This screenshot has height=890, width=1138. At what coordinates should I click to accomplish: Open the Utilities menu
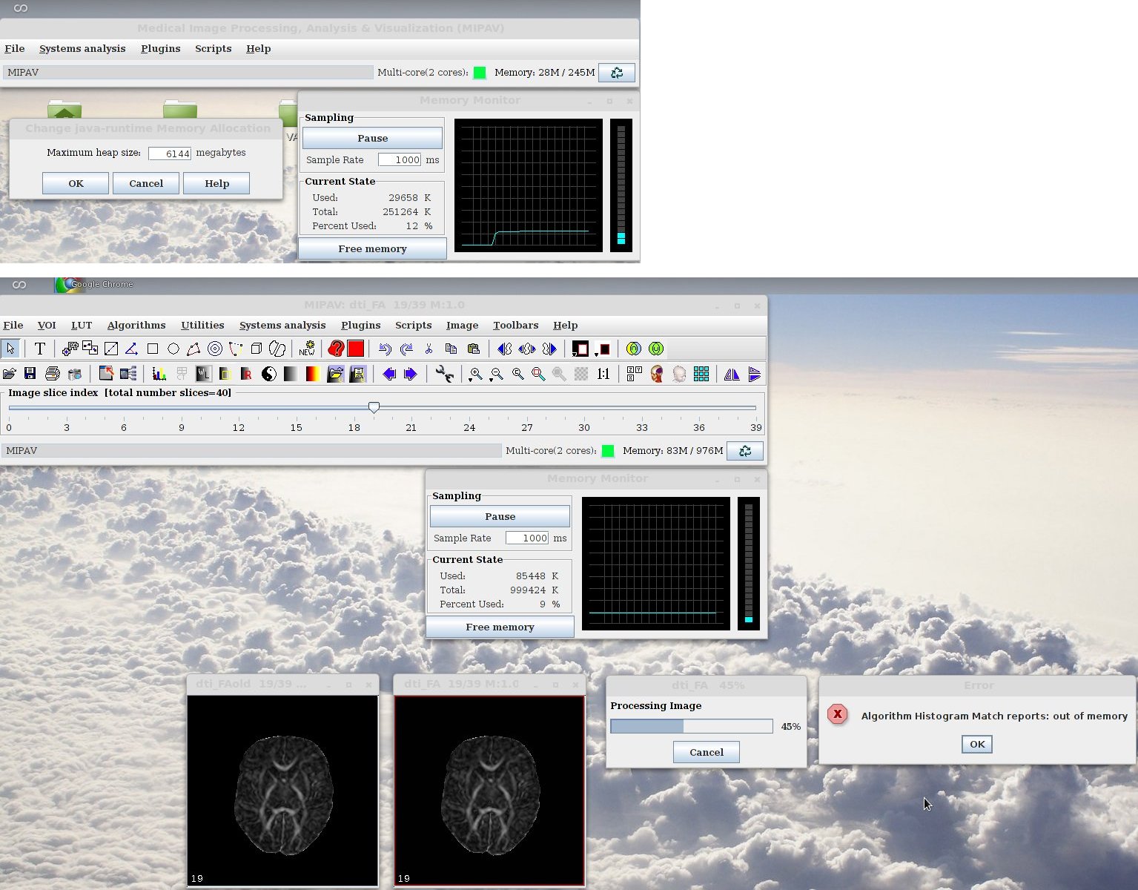202,325
